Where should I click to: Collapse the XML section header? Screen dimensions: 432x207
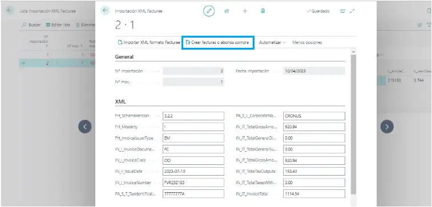tap(120, 102)
